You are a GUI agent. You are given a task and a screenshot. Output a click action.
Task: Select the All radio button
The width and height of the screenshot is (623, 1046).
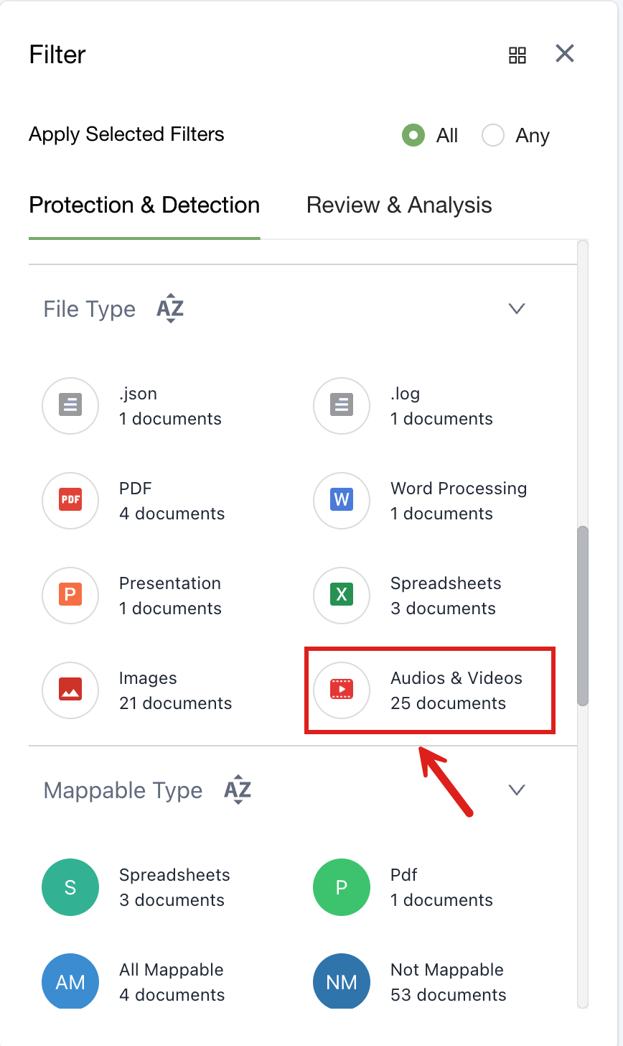[413, 135]
